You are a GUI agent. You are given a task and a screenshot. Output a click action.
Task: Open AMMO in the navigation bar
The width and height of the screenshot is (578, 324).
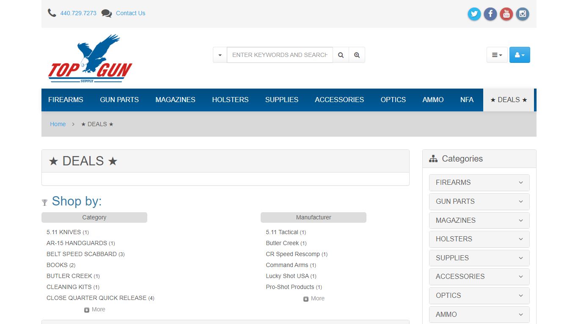click(433, 100)
